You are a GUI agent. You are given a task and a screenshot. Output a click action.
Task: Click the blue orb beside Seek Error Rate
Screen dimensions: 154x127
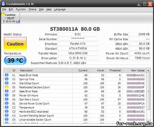[x=7, y=91]
